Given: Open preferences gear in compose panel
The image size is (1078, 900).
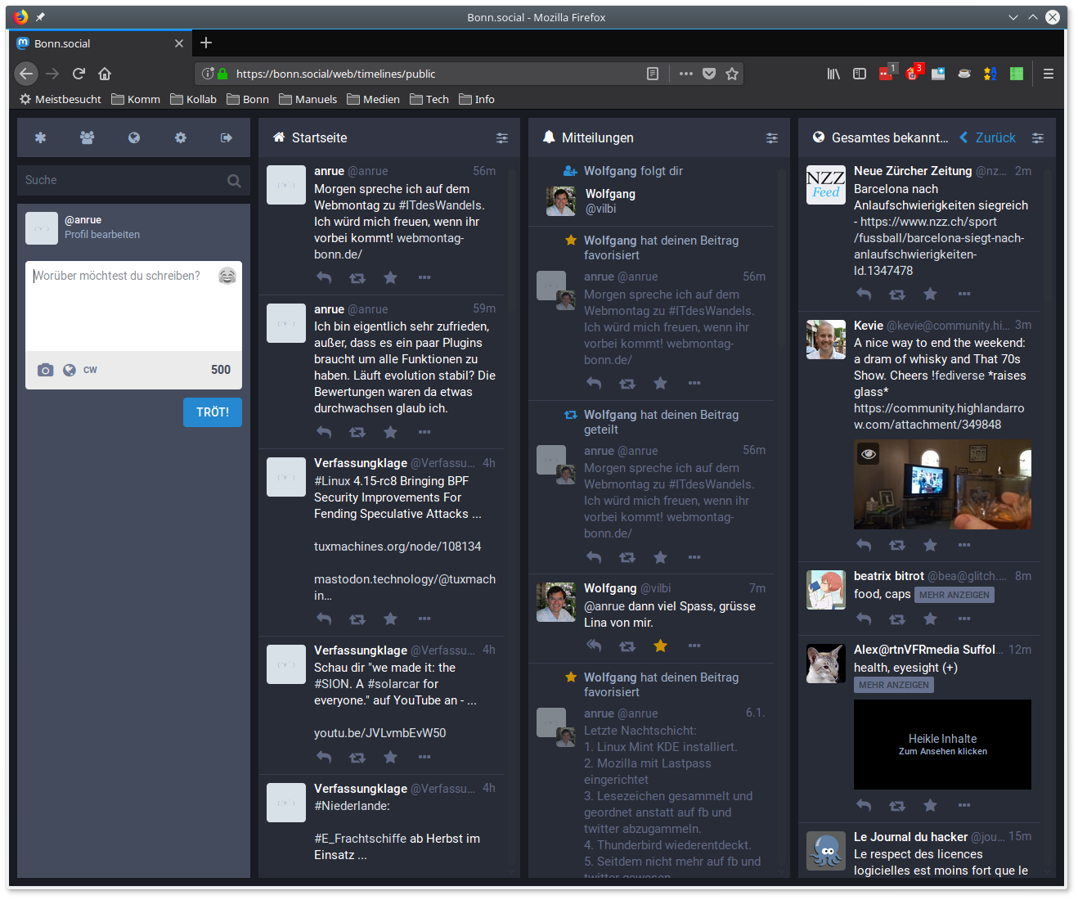Looking at the screenshot, I should click(x=181, y=137).
